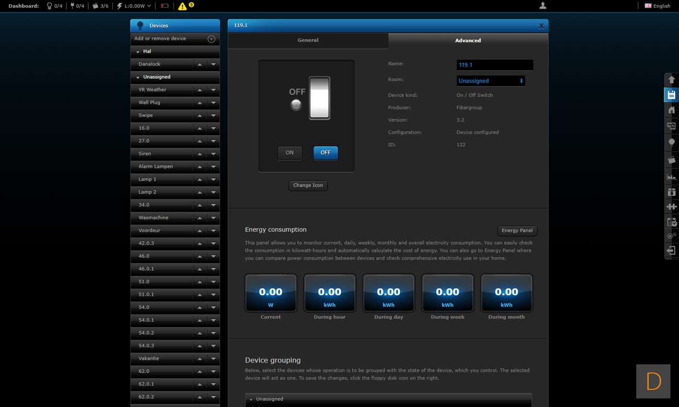Click the logout exit icon
The image size is (679, 407).
671,251
